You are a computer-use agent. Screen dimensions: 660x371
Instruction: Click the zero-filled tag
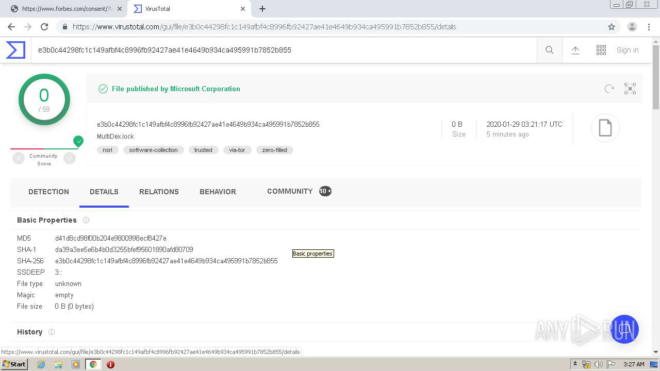pos(274,150)
